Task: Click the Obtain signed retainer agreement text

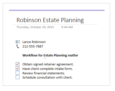Action: [x=48, y=64]
